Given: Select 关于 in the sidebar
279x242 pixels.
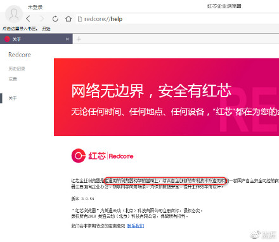Looking at the screenshot, I should coord(13,98).
